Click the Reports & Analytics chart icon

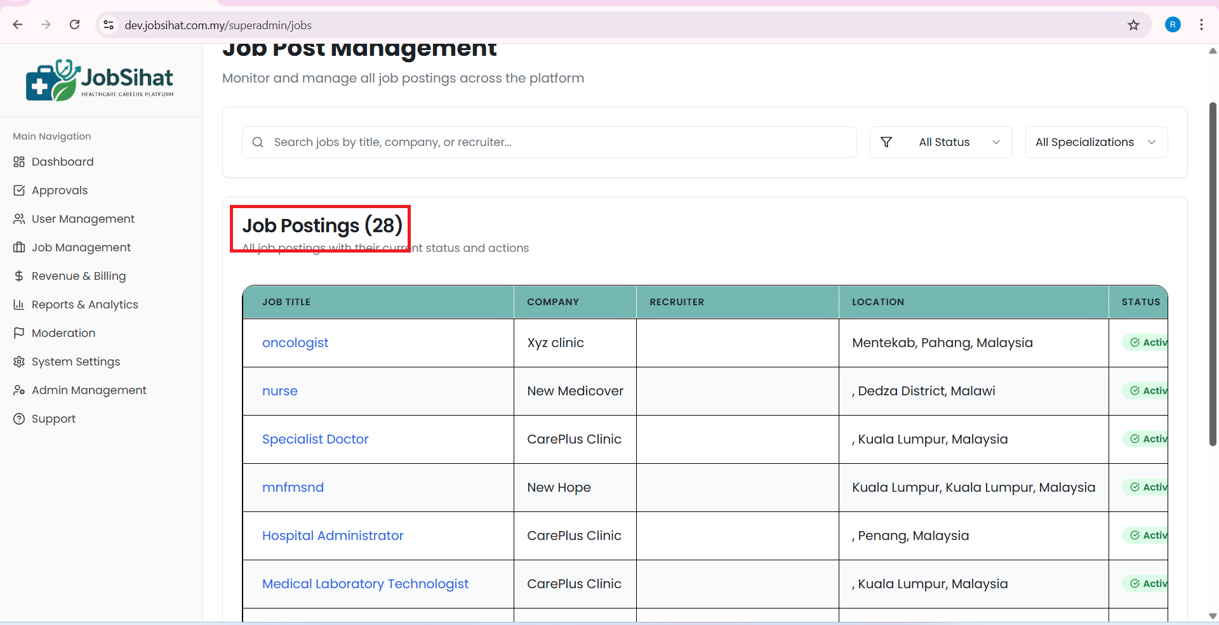pos(19,305)
